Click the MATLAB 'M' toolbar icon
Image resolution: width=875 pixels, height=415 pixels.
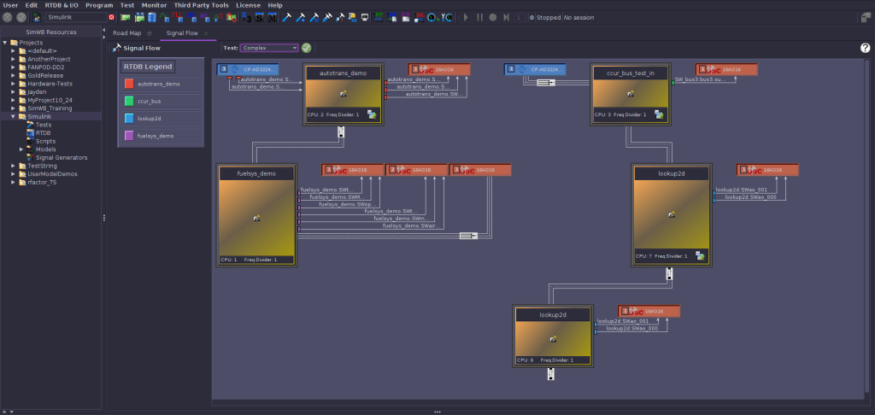pos(273,17)
